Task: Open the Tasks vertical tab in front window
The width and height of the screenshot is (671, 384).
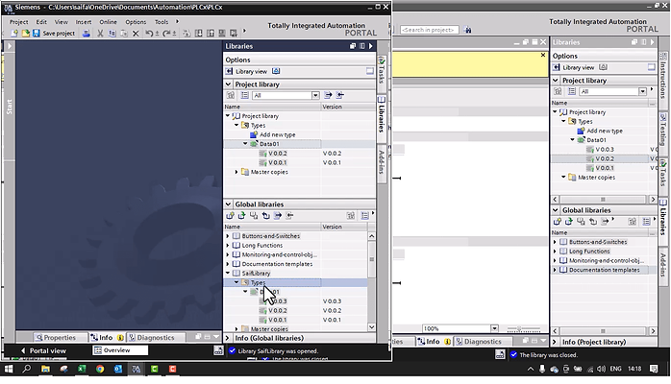Action: [382, 71]
